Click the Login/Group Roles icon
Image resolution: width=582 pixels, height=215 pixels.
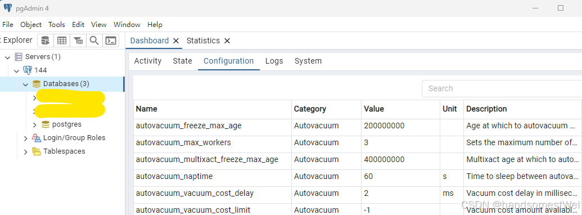pyautogui.click(x=37, y=138)
